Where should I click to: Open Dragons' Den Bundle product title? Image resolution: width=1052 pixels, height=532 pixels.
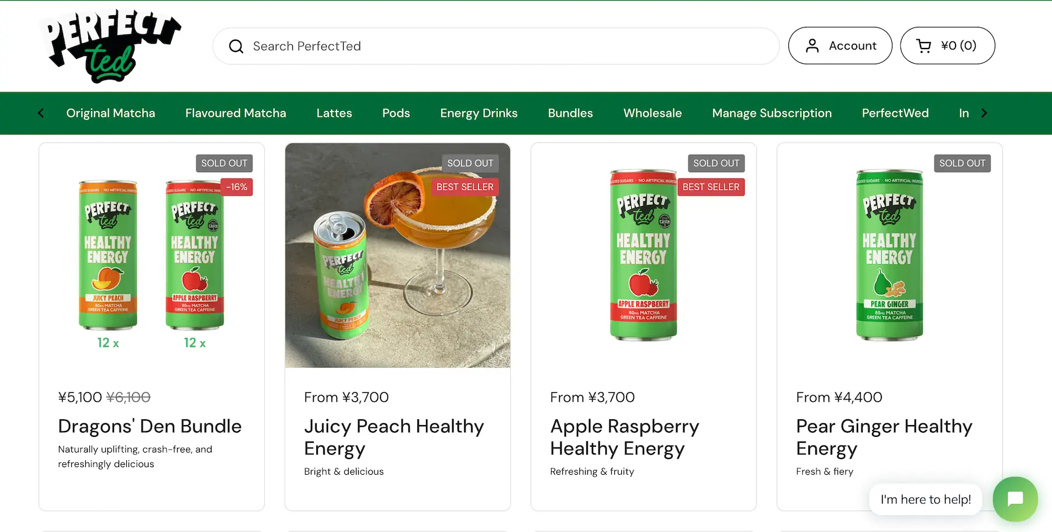pos(150,426)
